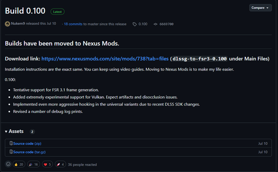
Task: Click the Nukem9 user avatar
Action: click(8, 24)
